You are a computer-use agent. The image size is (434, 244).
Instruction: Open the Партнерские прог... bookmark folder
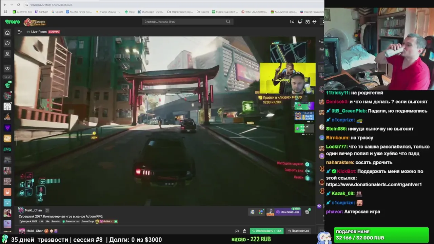[x=180, y=12]
